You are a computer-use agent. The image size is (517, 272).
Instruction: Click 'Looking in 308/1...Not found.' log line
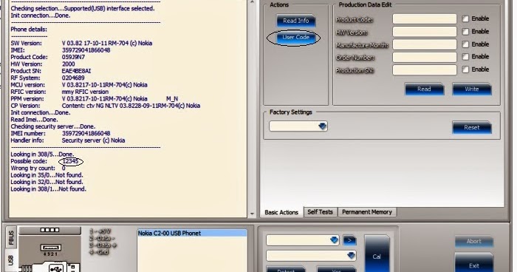(x=48, y=189)
